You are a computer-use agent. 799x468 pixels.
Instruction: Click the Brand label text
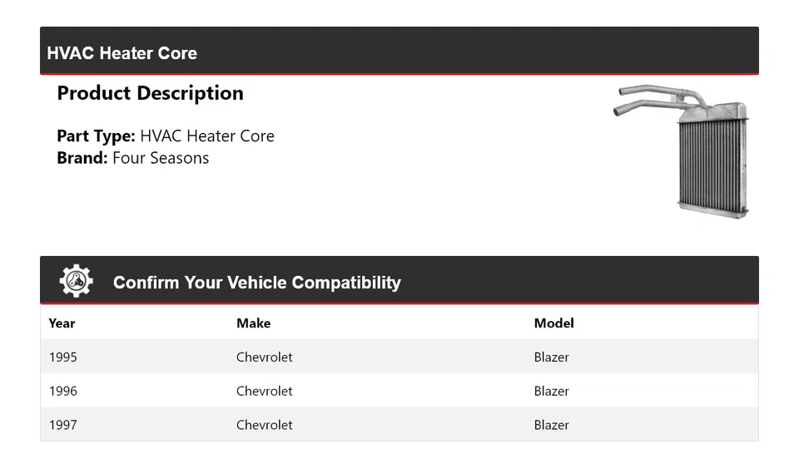(82, 158)
